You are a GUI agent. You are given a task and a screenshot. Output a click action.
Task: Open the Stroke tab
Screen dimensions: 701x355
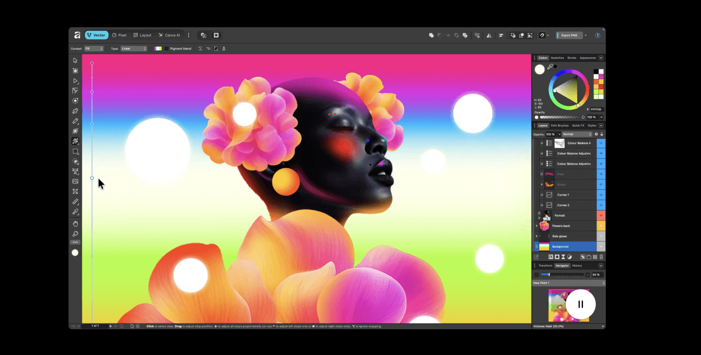click(571, 58)
